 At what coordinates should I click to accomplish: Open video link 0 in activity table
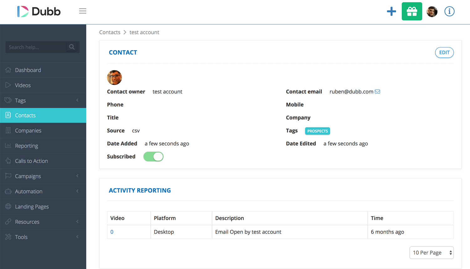tap(112, 232)
